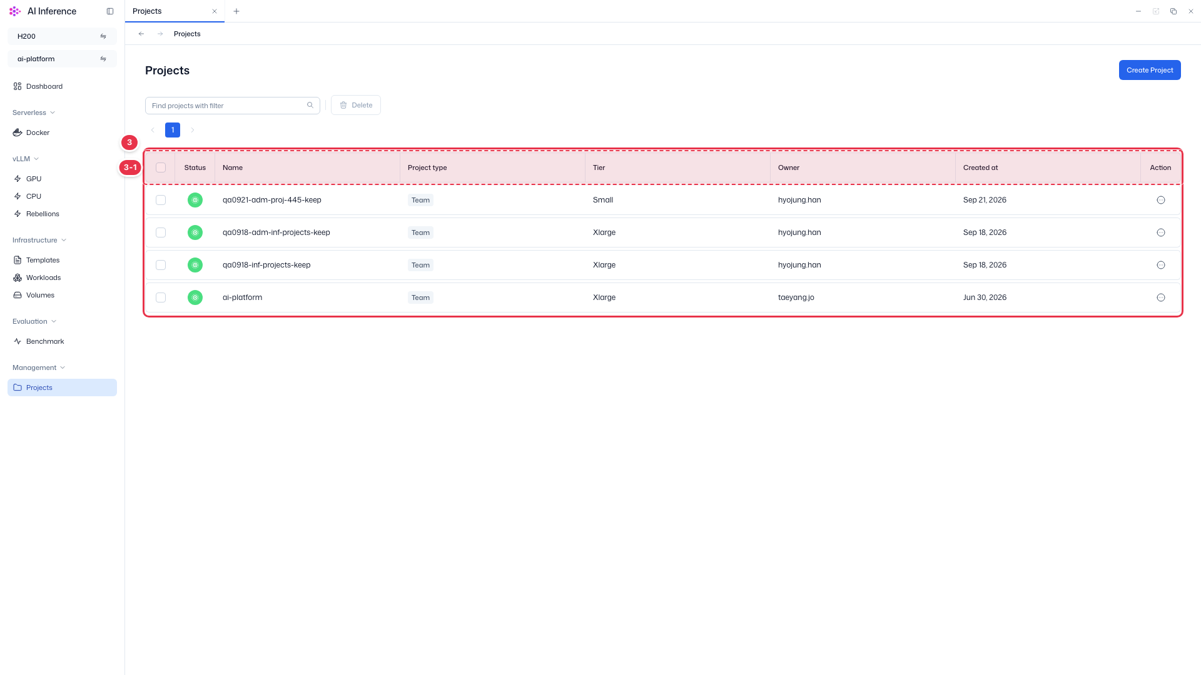The width and height of the screenshot is (1201, 675).
Task: Go to vLLM GPU section
Action: click(62, 179)
